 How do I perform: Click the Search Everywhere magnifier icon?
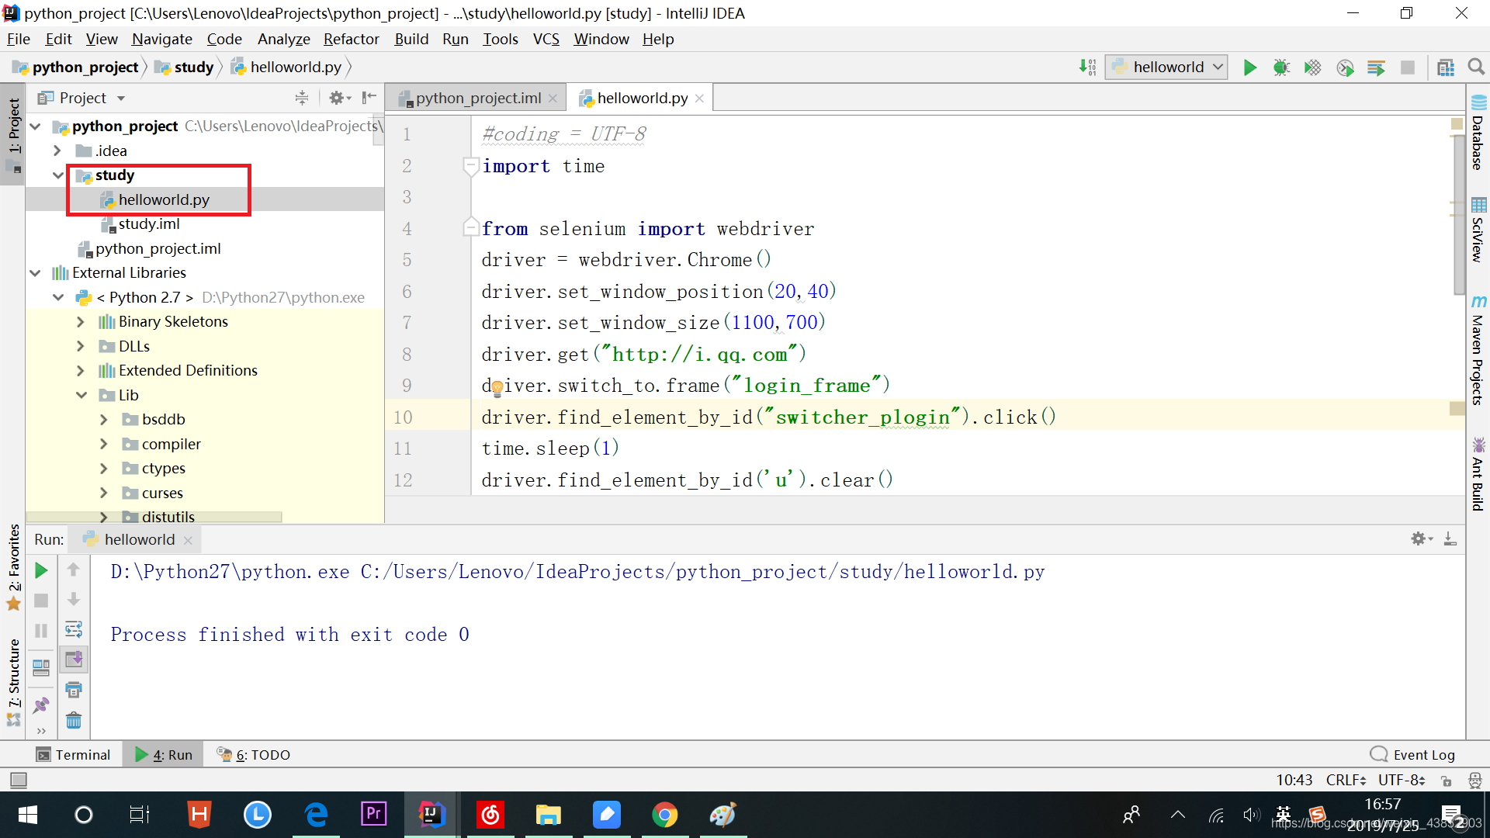[1476, 68]
